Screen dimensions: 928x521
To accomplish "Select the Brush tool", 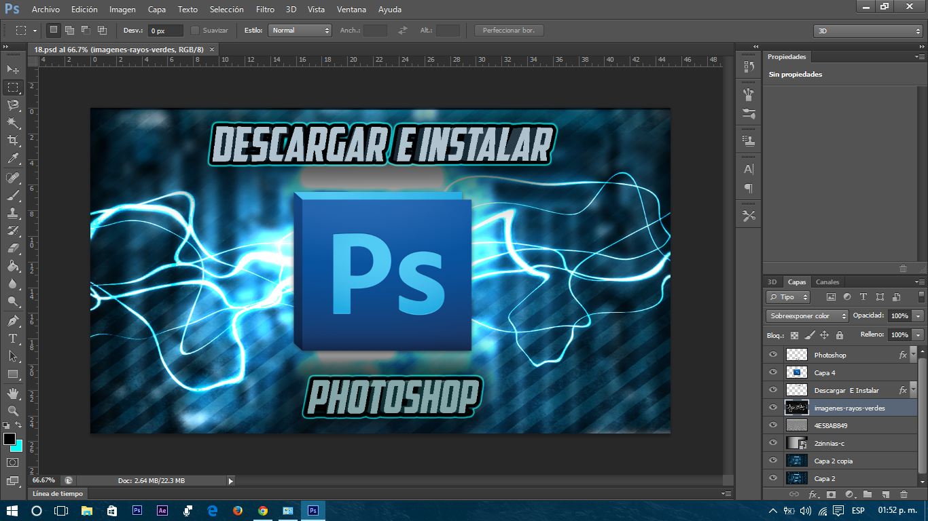I will pyautogui.click(x=12, y=195).
